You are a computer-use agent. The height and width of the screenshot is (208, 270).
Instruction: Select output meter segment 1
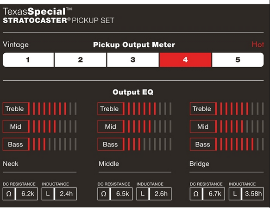click(x=28, y=60)
